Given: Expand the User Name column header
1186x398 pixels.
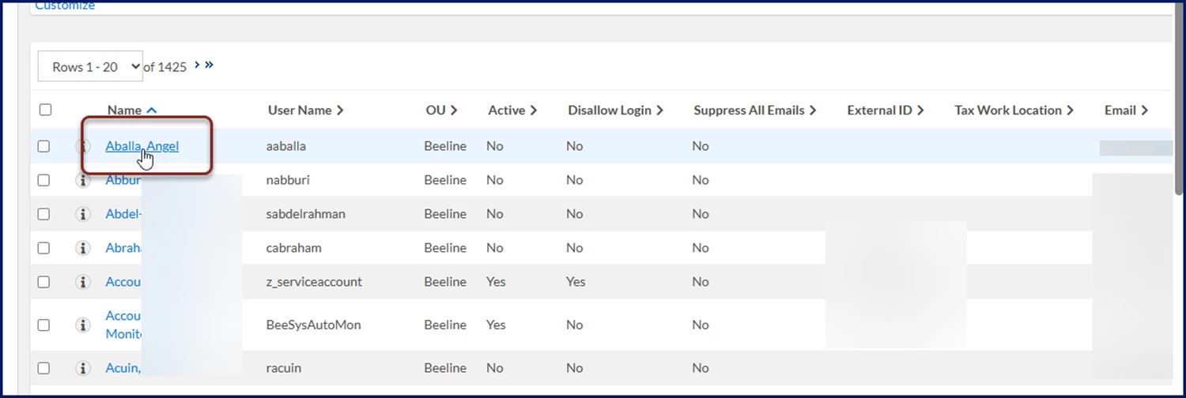Looking at the screenshot, I should 305,111.
